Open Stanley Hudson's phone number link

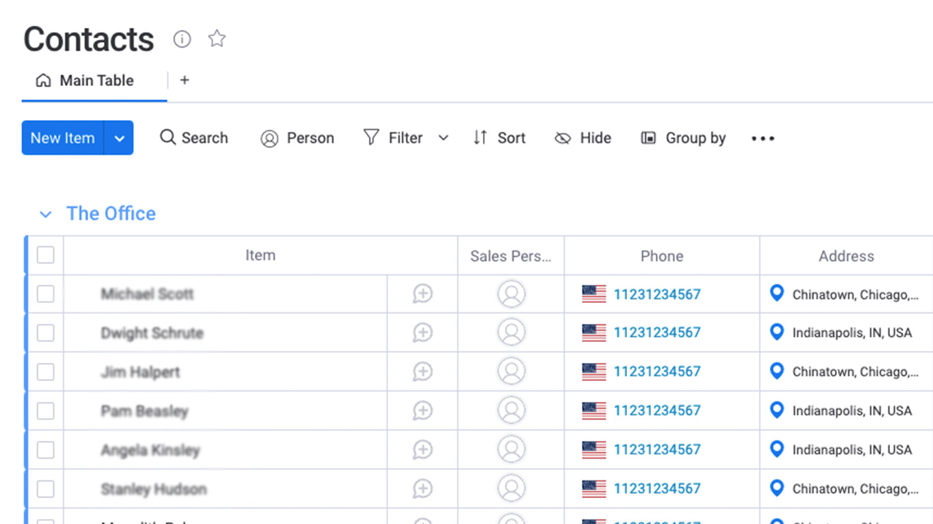pyautogui.click(x=657, y=489)
